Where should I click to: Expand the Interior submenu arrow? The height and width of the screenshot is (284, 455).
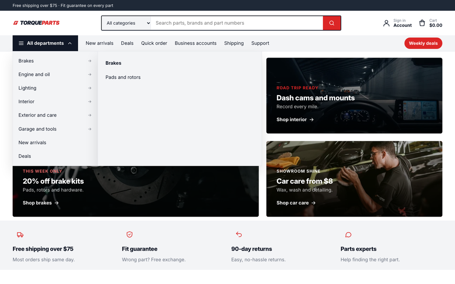click(89, 101)
